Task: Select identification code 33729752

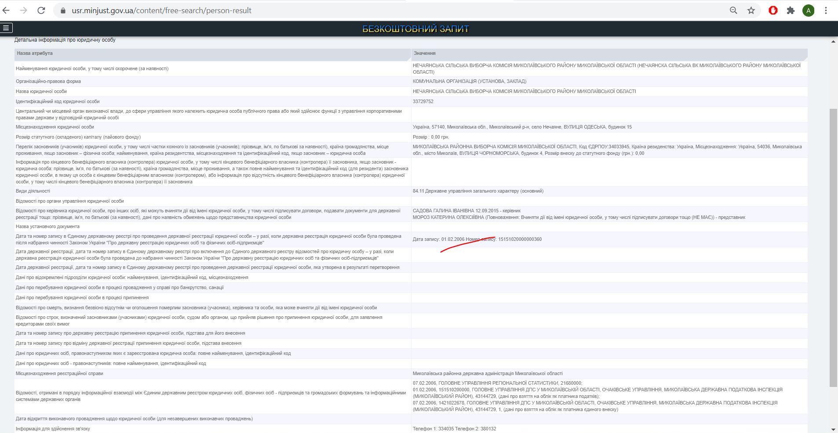Action: tap(423, 101)
